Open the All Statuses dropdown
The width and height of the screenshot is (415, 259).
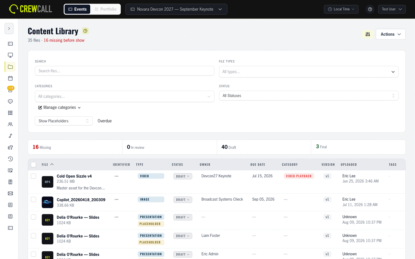pos(309,96)
